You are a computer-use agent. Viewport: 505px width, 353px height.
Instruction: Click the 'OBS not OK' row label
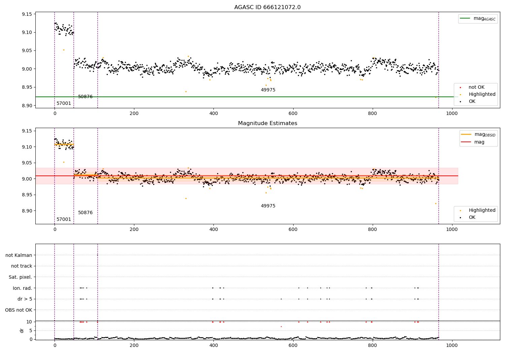(19, 310)
